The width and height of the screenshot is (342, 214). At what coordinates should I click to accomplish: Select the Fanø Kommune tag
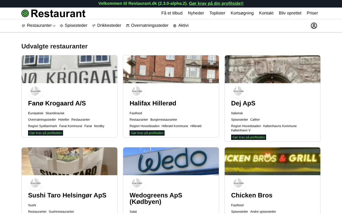[71, 126]
